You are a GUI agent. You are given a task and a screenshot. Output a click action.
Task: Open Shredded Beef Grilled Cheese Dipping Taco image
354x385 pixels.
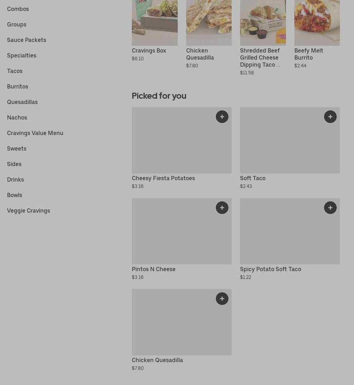263,23
